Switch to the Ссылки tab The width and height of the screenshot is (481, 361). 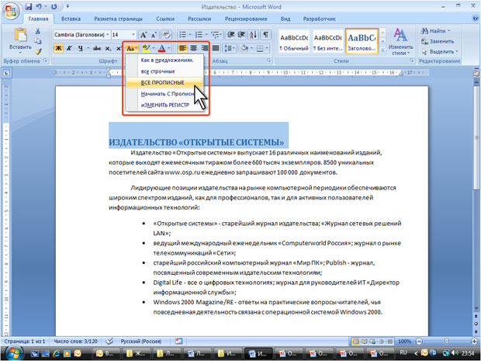165,19
